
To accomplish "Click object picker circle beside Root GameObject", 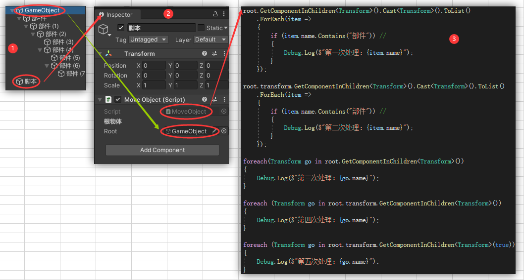I will 224,131.
